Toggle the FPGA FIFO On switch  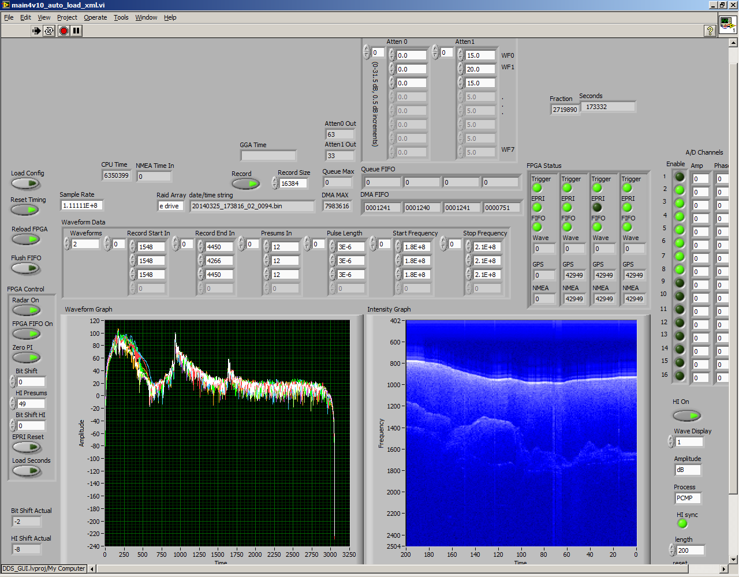coord(26,334)
